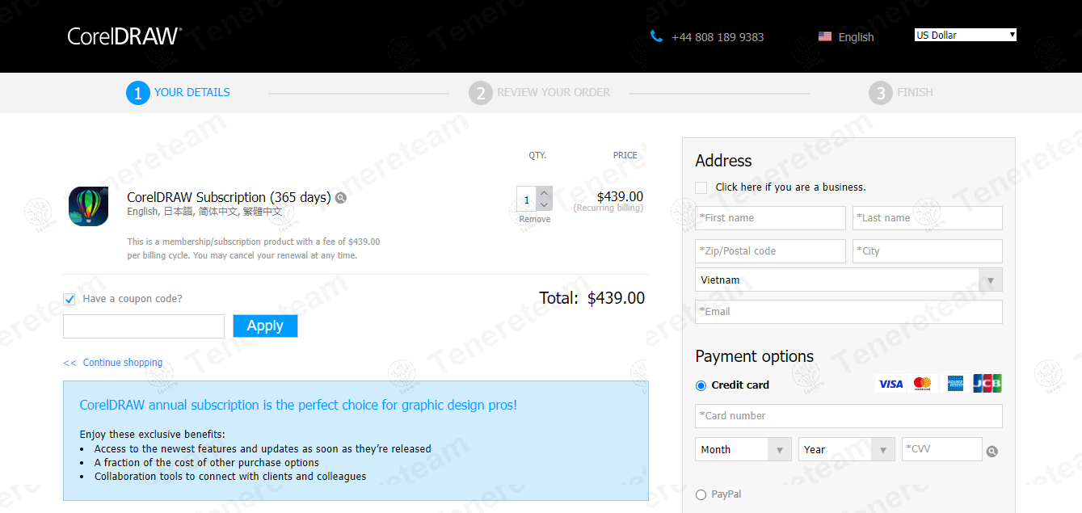Click the Mastercard logo
Viewport: 1082px width, 513px height.
click(922, 384)
